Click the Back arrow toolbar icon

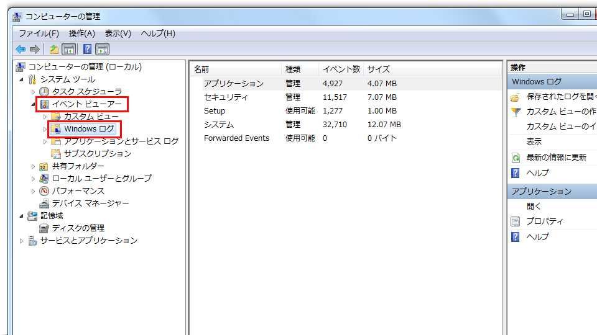click(21, 49)
